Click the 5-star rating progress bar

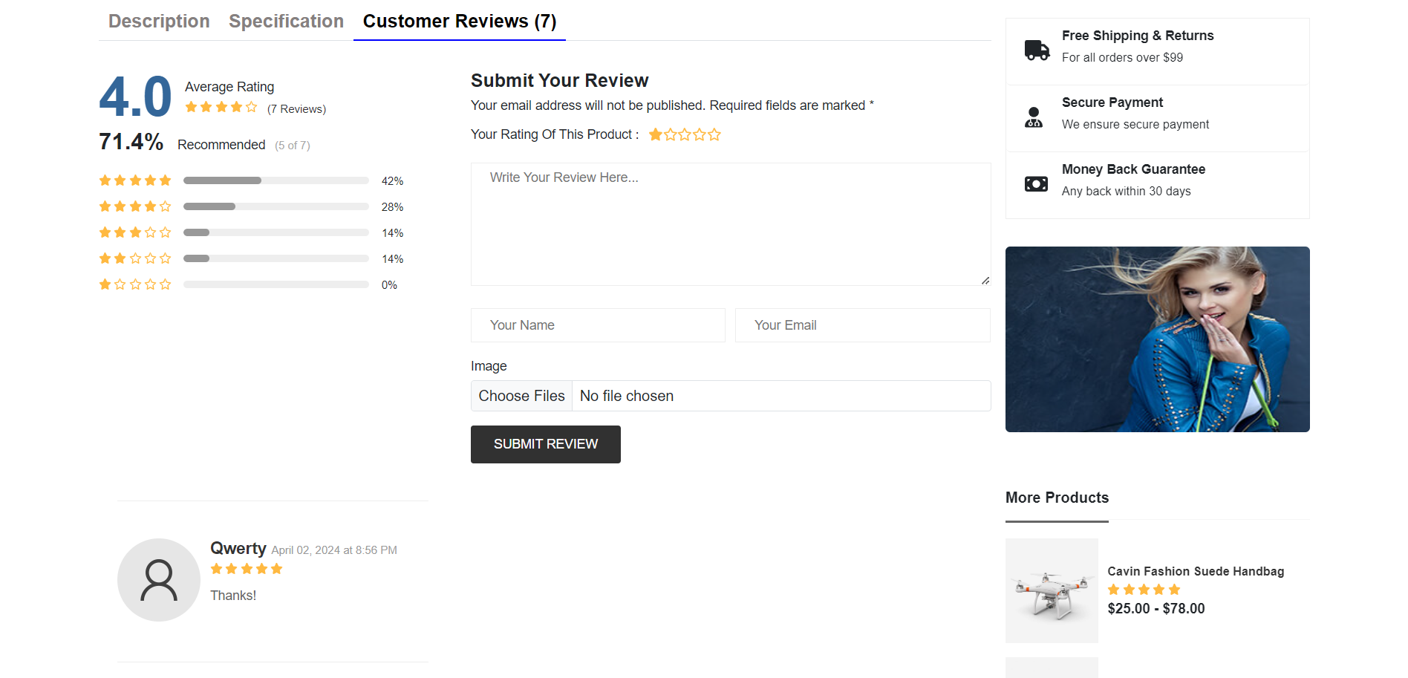[276, 180]
